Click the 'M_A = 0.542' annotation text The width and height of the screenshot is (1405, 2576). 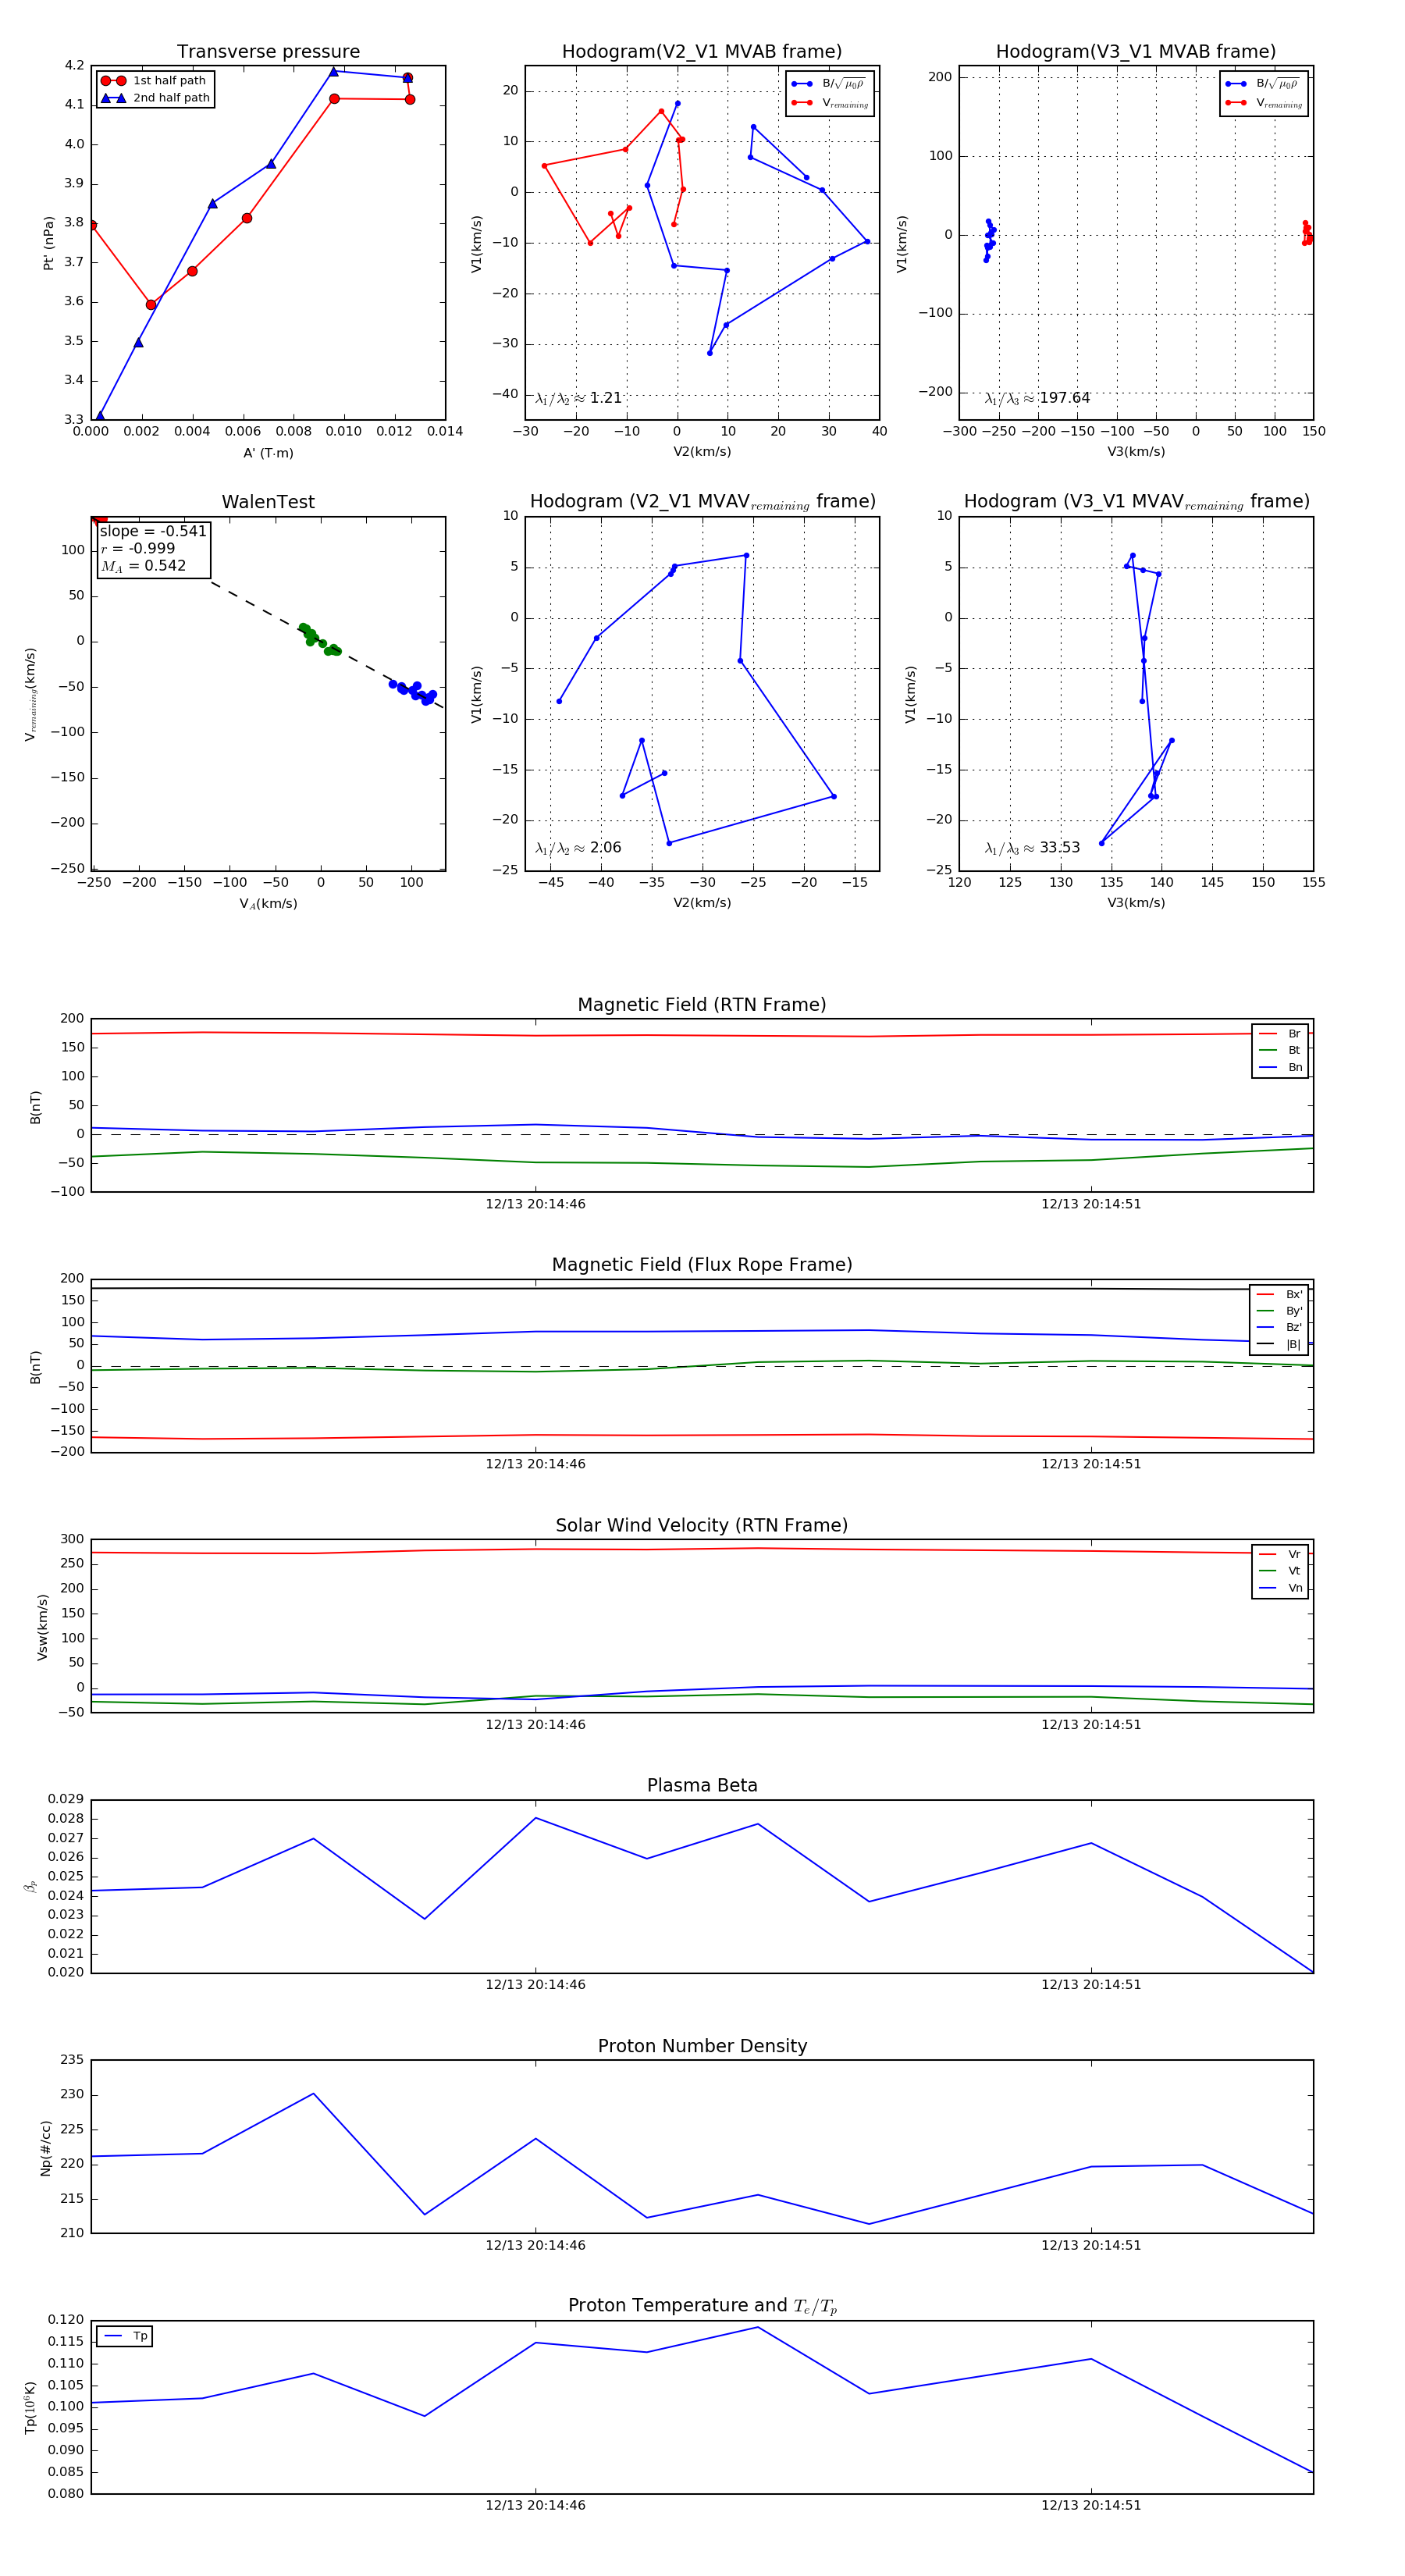[x=143, y=566]
